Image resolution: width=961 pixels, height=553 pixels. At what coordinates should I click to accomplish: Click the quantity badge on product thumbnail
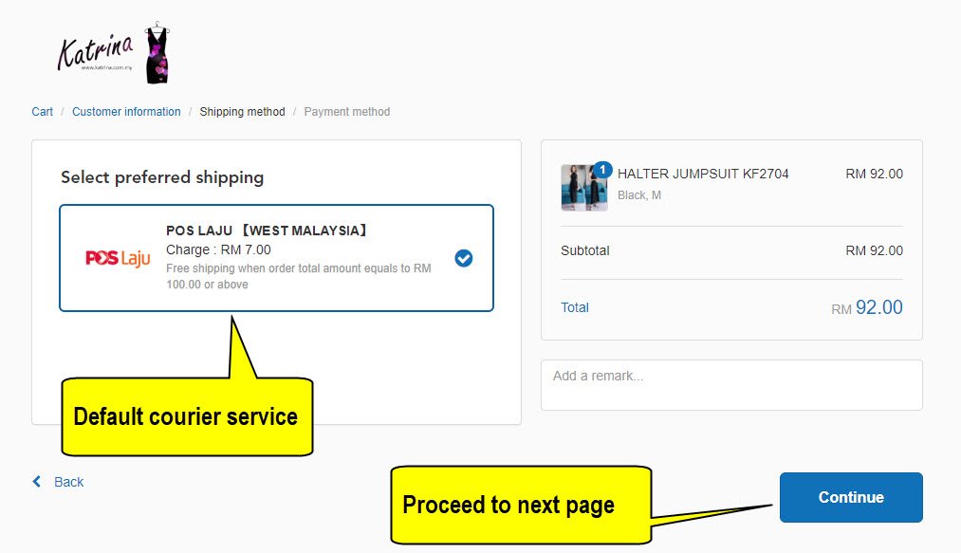click(601, 171)
